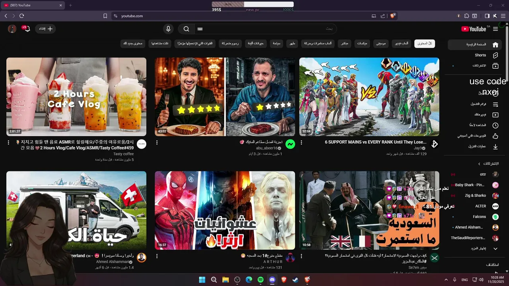
Task: Open File Explorer from taskbar
Action: (225, 280)
